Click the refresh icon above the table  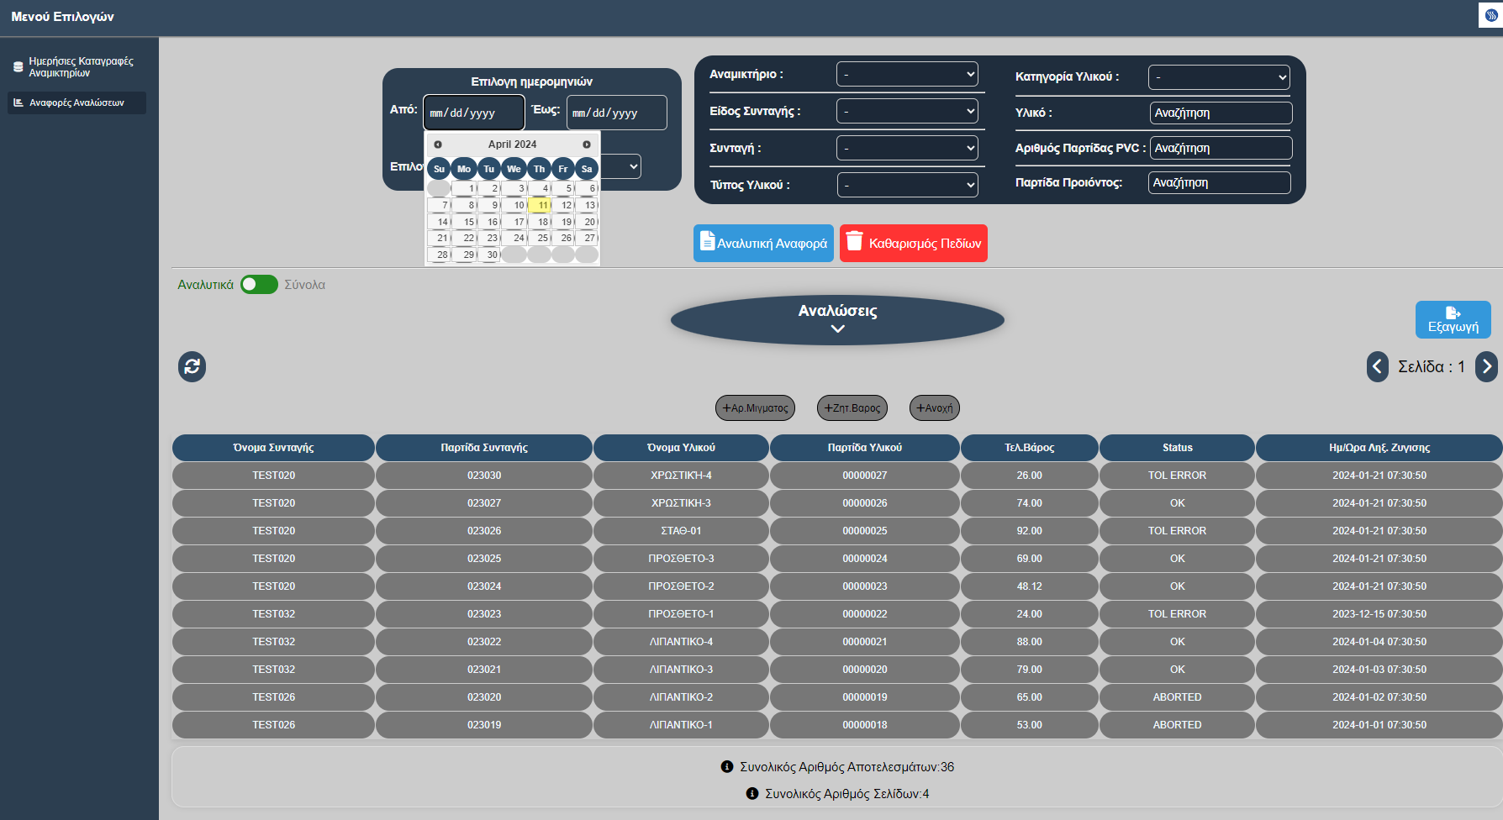tap(192, 366)
